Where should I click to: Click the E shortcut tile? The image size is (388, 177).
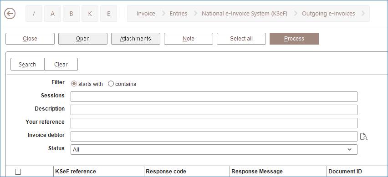(x=109, y=14)
